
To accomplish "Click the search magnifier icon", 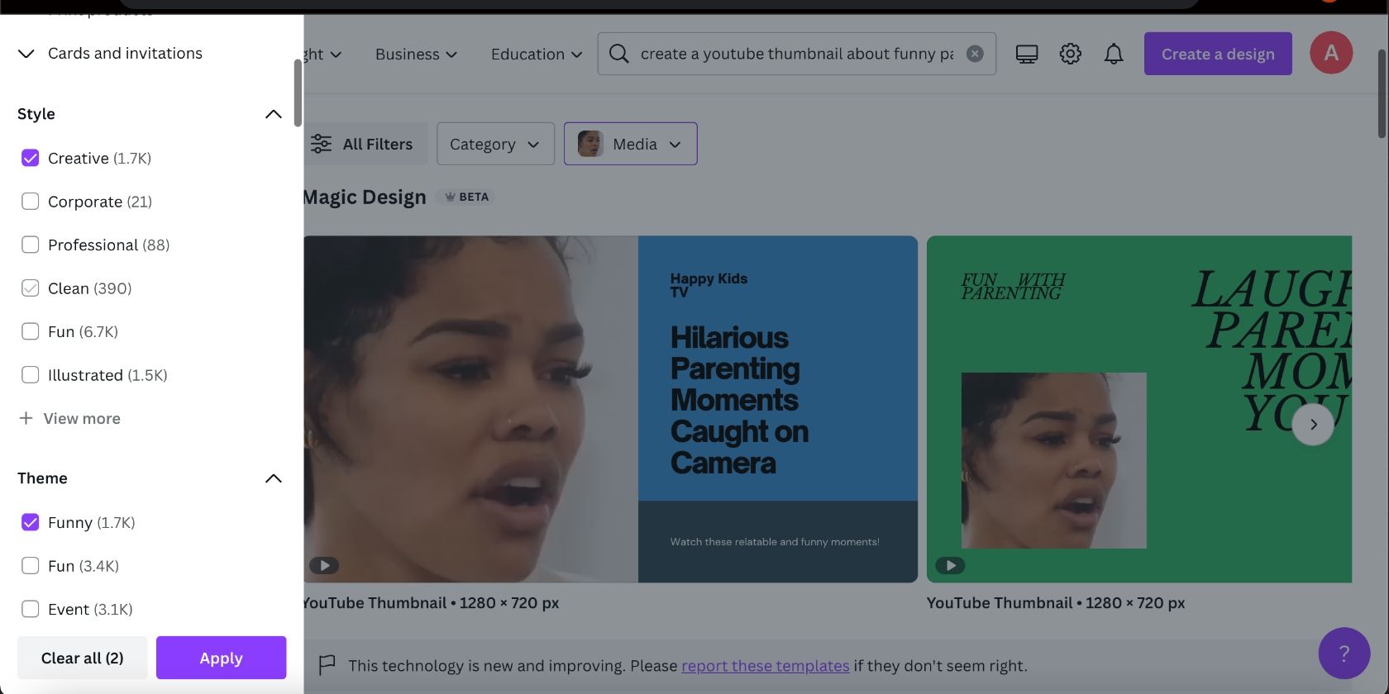I will pos(618,54).
